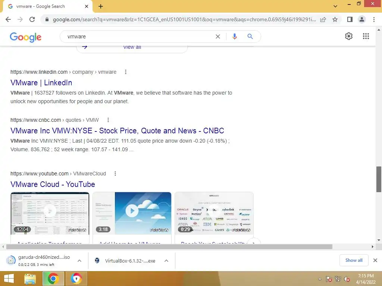The width and height of the screenshot is (382, 286).
Task: Bookmark this page with the star icon
Action: point(335,19)
